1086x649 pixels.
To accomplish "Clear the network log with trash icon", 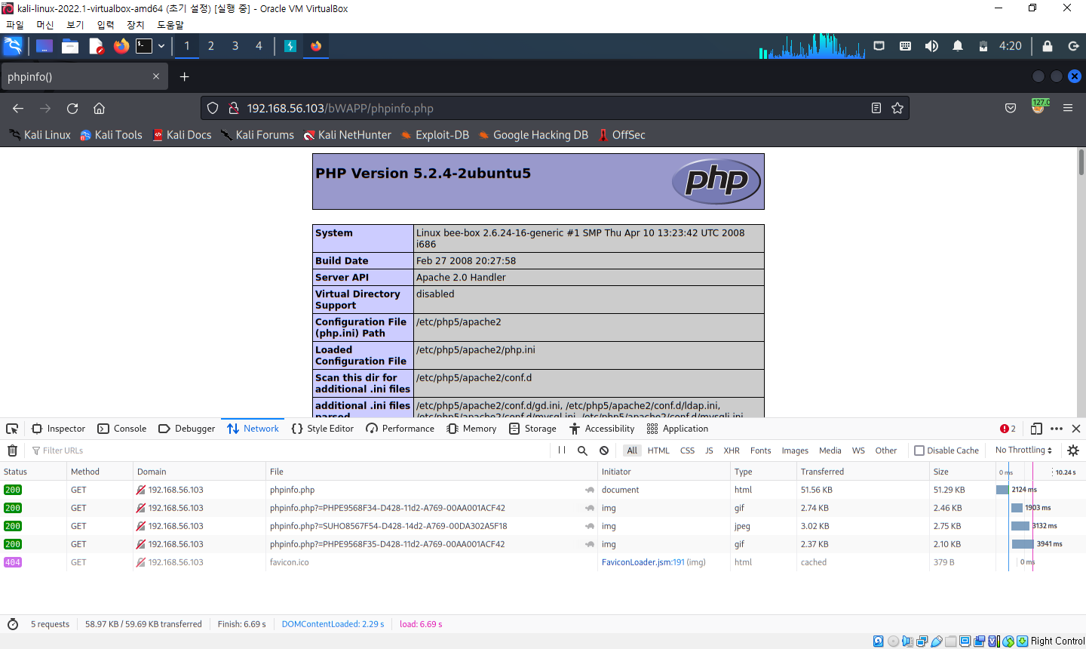I will (x=12, y=451).
